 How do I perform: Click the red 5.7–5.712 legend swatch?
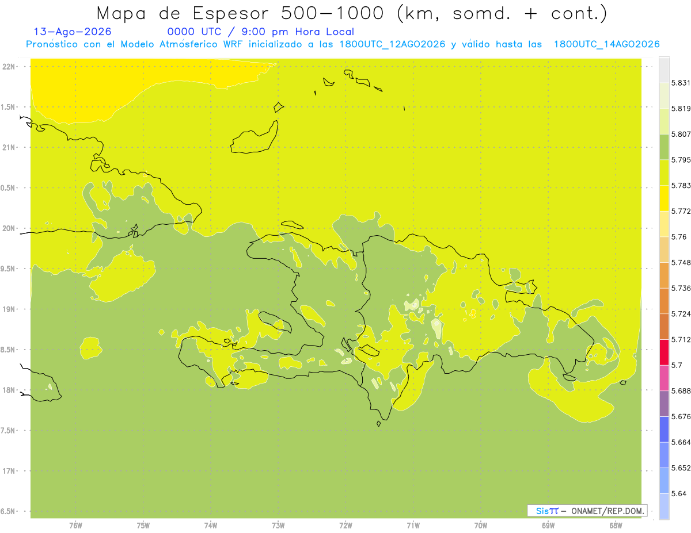pyautogui.click(x=664, y=352)
